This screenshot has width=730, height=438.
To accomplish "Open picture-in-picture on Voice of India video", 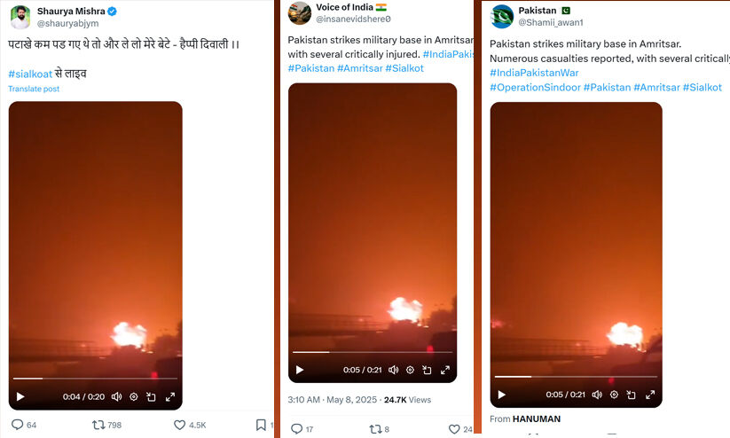I will coord(427,370).
